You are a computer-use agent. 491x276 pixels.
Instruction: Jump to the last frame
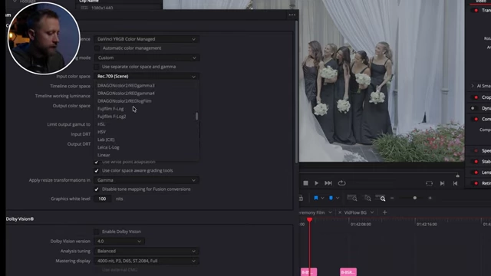(328, 183)
